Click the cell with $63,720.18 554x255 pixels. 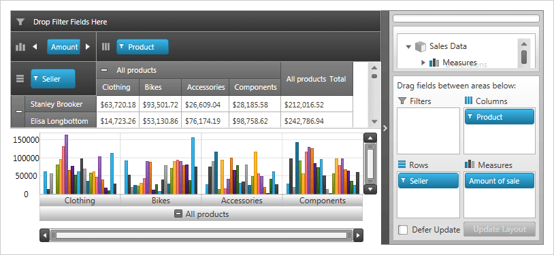point(118,105)
